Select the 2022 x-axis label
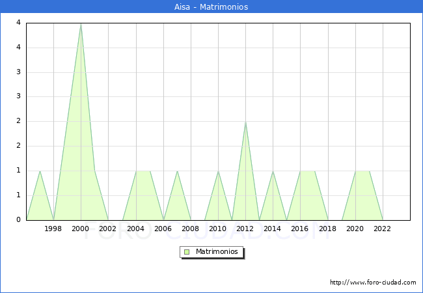 pyautogui.click(x=383, y=229)
